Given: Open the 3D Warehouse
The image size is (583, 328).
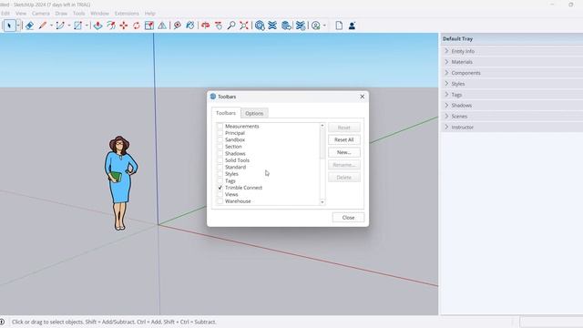Looking at the screenshot, I should click(x=260, y=26).
